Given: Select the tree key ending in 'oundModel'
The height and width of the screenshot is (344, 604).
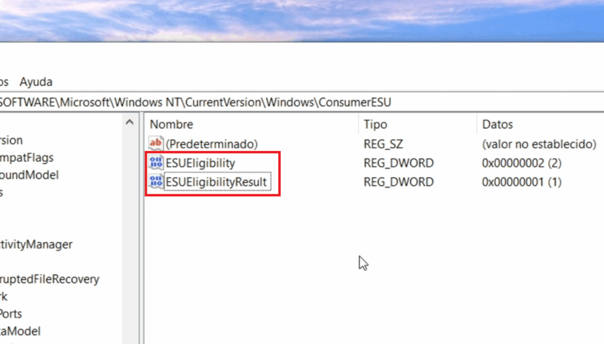Looking at the screenshot, I should [29, 175].
